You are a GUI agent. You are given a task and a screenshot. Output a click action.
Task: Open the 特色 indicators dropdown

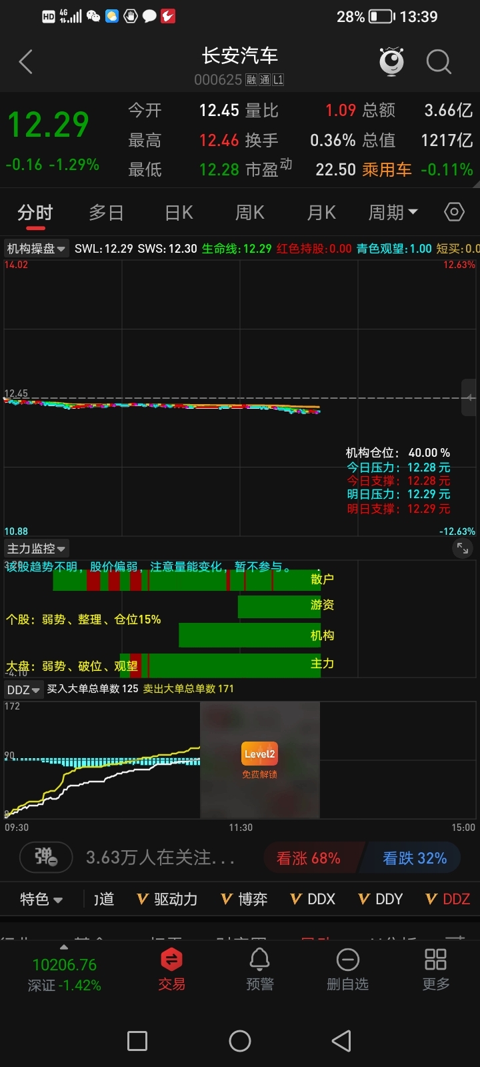(x=41, y=899)
